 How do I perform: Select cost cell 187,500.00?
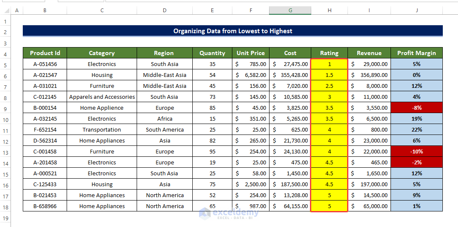290,184
